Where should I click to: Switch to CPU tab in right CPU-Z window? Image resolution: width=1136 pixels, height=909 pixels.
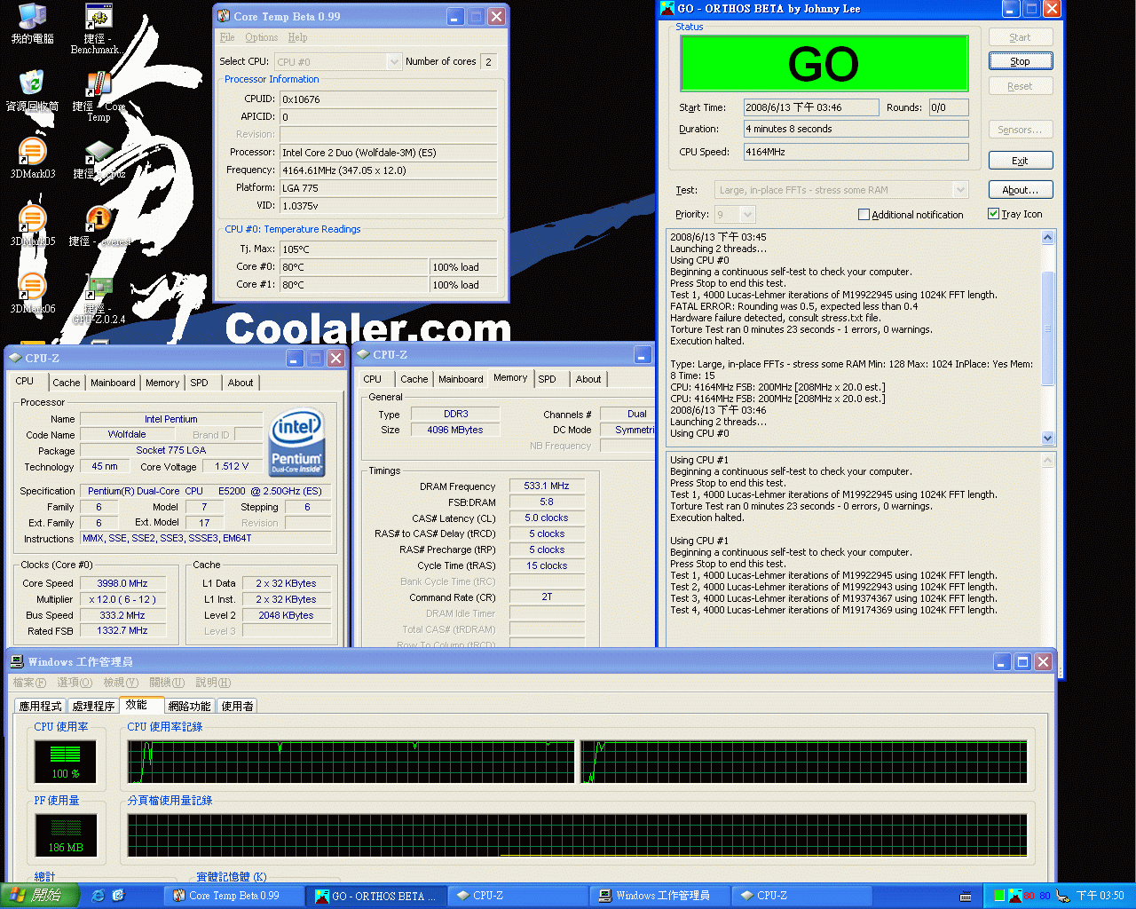(x=373, y=379)
